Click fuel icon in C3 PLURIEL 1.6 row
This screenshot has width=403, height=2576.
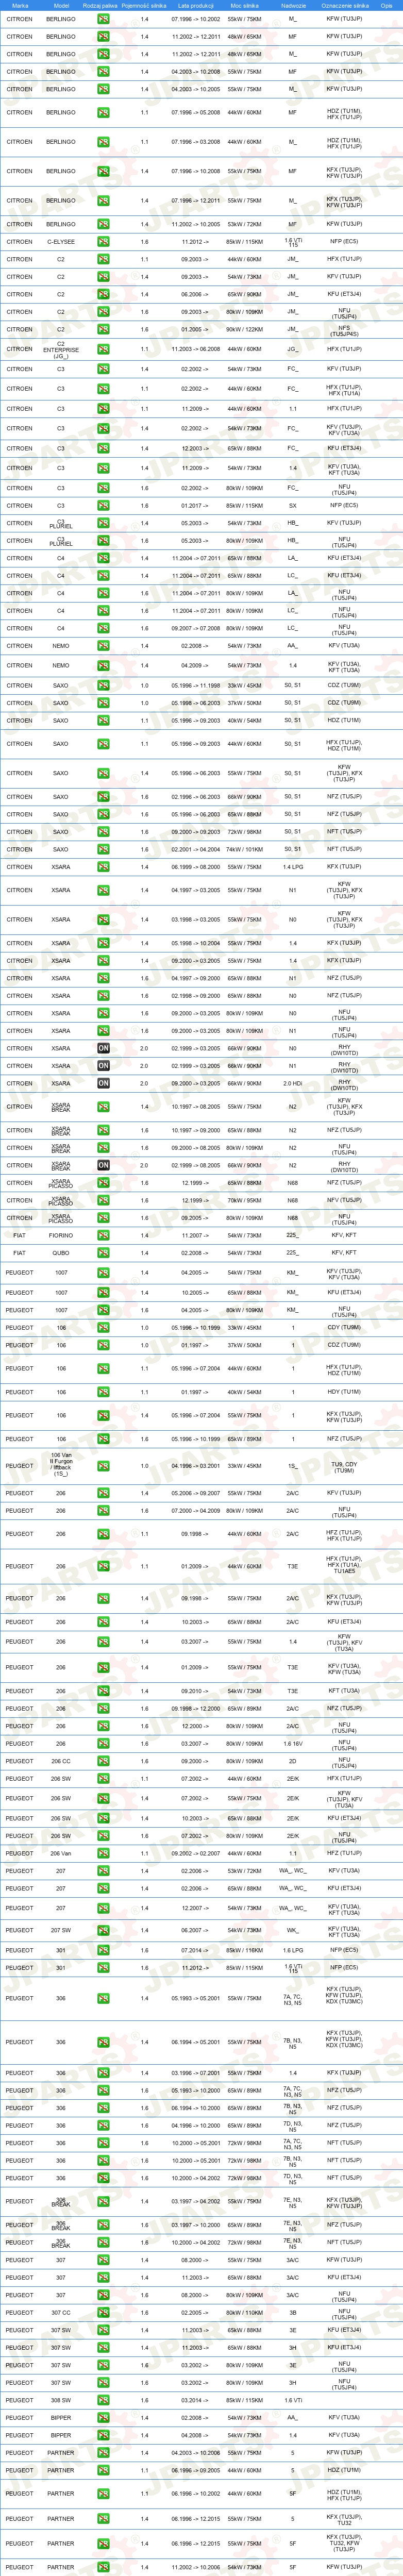point(103,541)
